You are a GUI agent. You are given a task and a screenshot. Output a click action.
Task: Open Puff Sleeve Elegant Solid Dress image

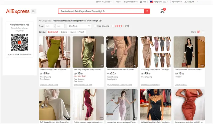point(55,105)
